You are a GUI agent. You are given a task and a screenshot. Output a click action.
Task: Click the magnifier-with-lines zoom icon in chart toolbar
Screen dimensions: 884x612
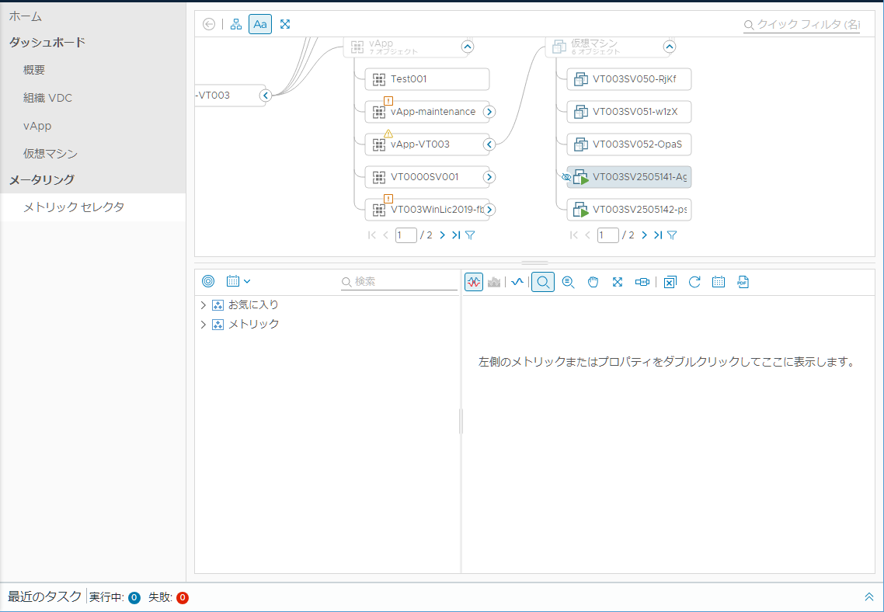569,282
